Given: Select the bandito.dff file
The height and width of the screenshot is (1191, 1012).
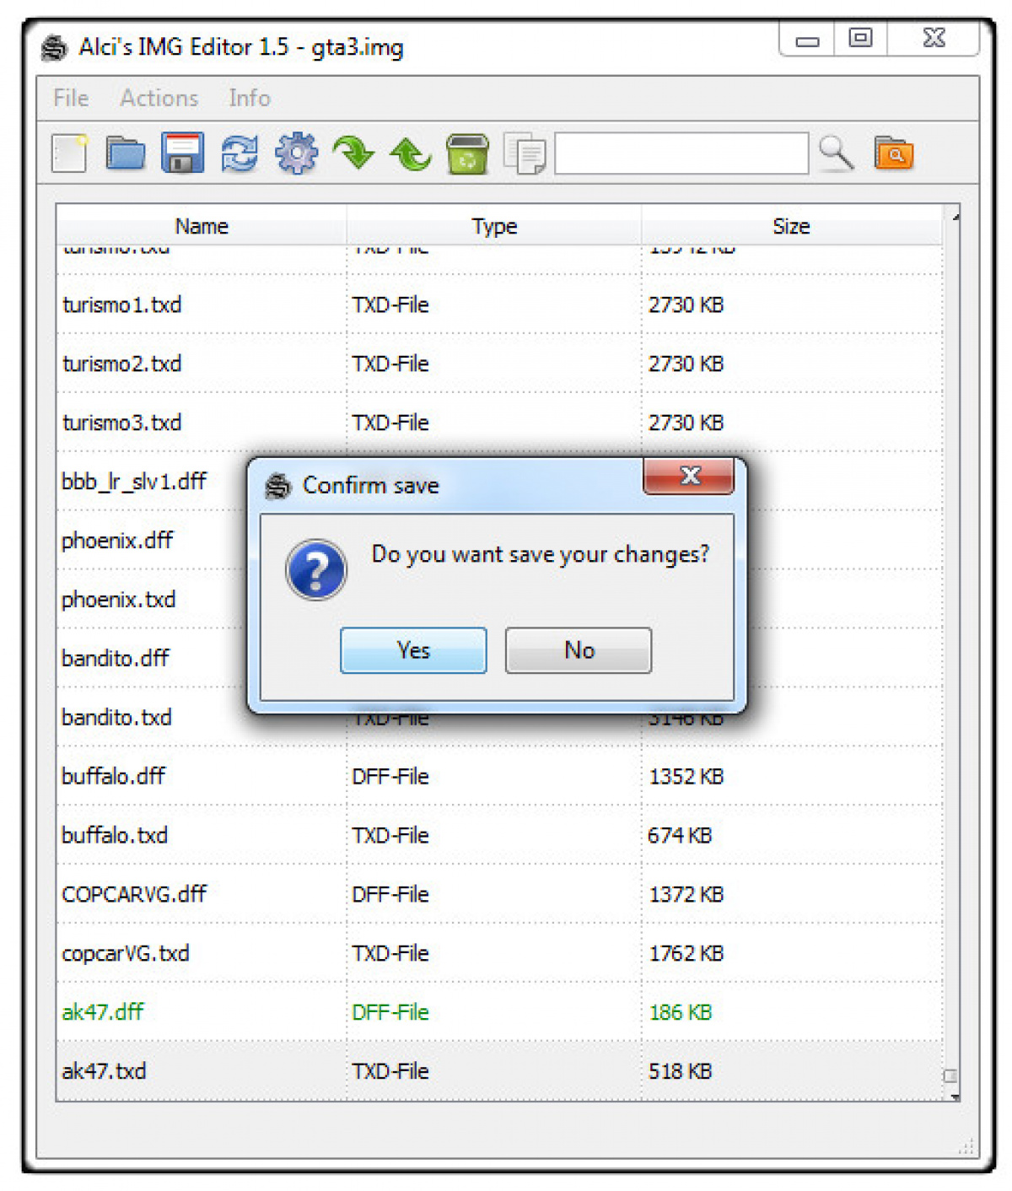Looking at the screenshot, I should (116, 659).
